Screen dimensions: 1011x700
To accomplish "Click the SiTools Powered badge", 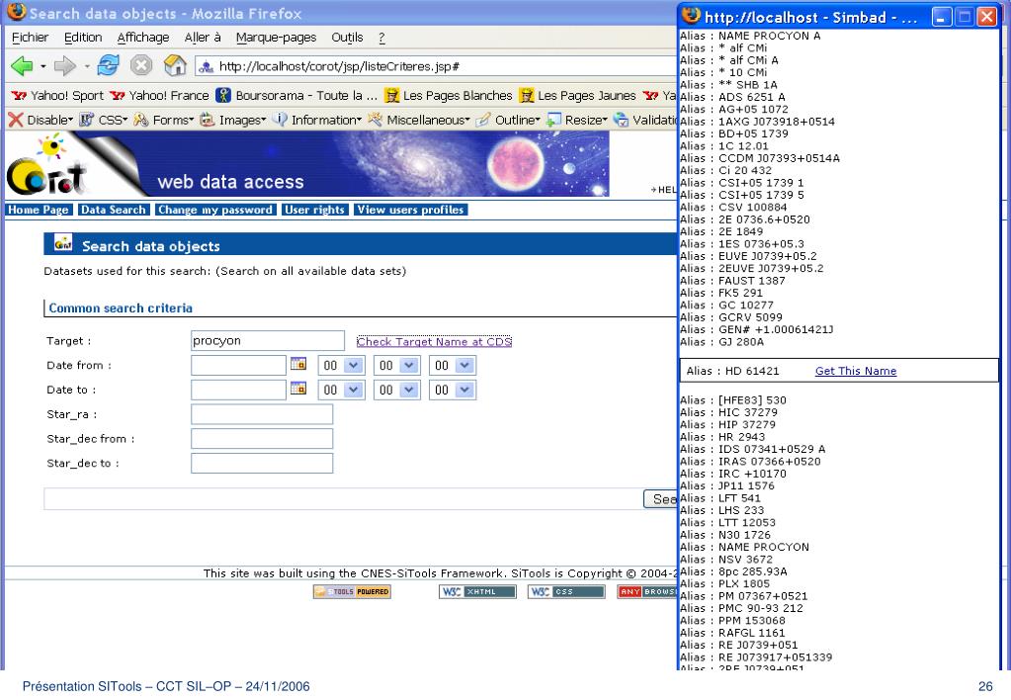I will click(352, 591).
